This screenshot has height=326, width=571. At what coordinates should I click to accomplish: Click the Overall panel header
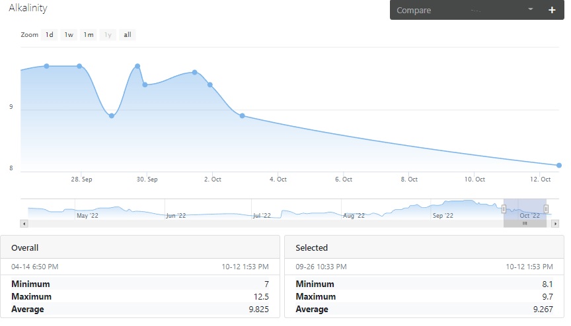[x=140, y=247]
